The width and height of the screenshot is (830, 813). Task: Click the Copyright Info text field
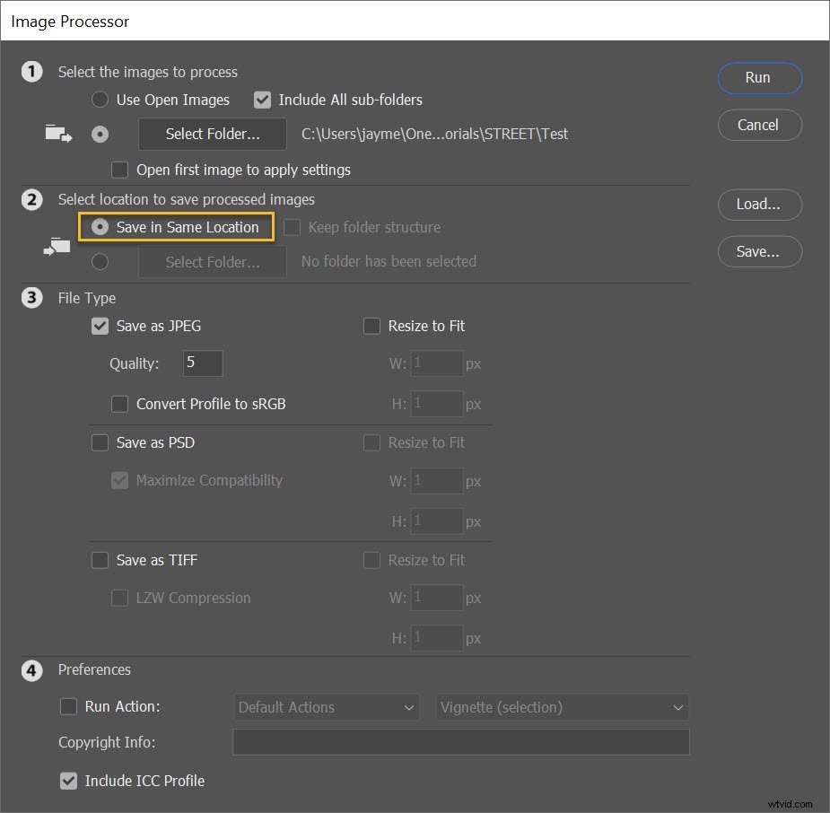point(460,742)
